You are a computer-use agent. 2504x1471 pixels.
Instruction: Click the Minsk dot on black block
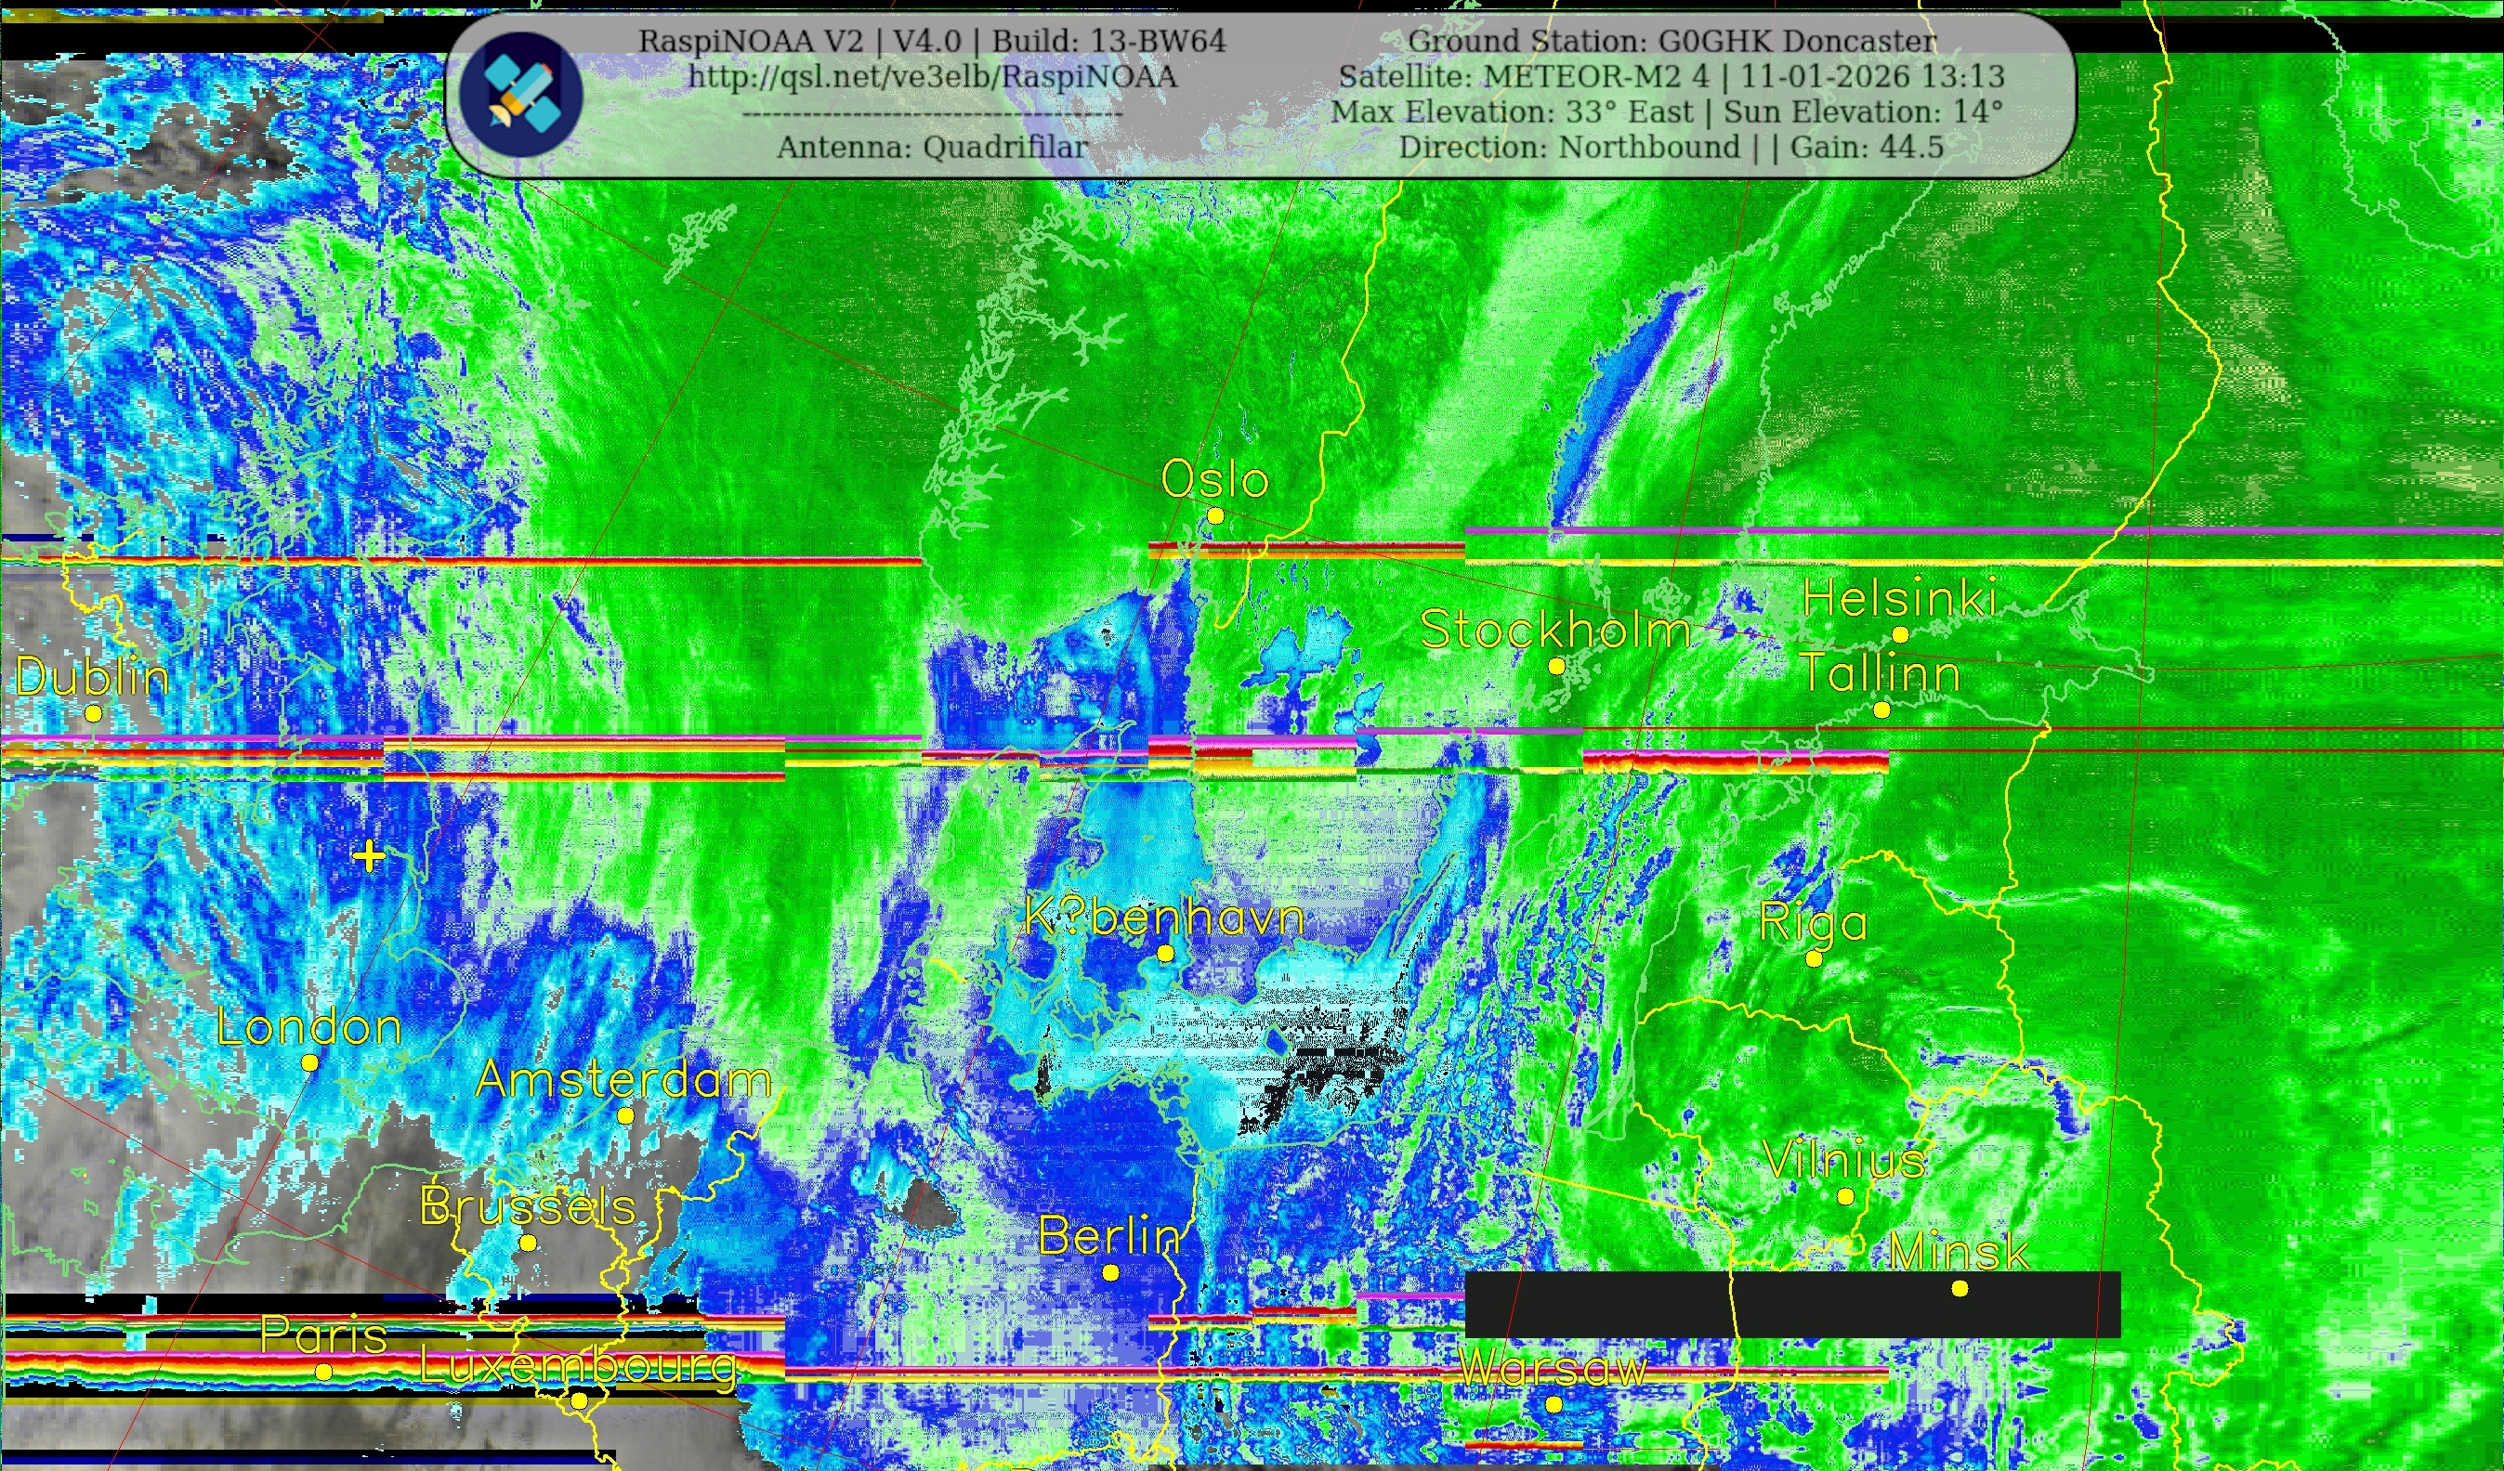click(1960, 1288)
